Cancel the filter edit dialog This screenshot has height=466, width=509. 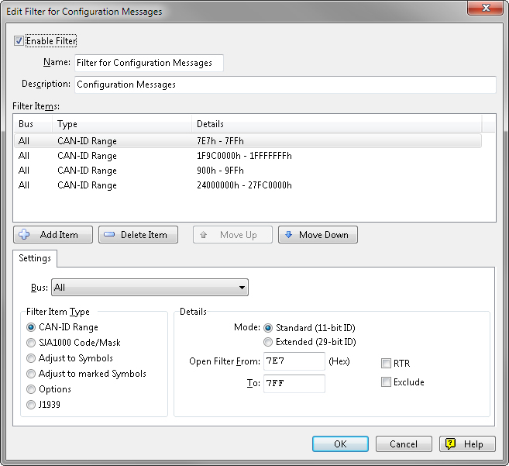(404, 444)
